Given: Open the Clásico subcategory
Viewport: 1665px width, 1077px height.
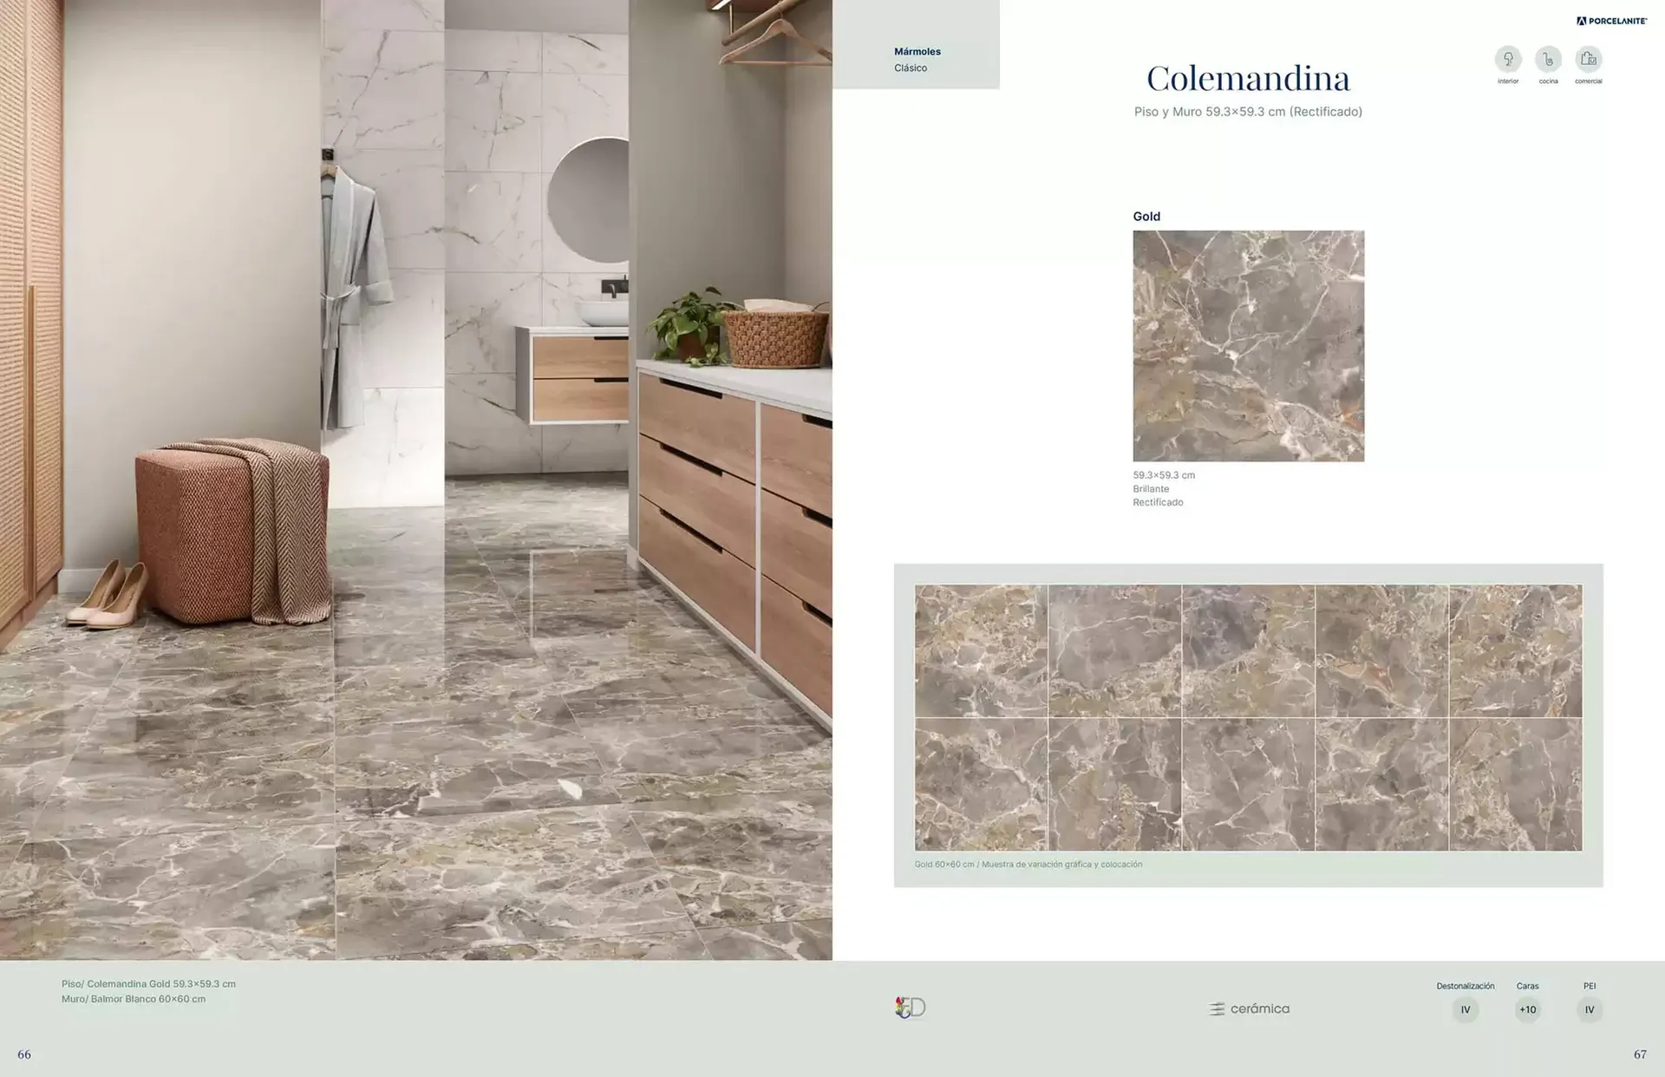Looking at the screenshot, I should pos(911,68).
